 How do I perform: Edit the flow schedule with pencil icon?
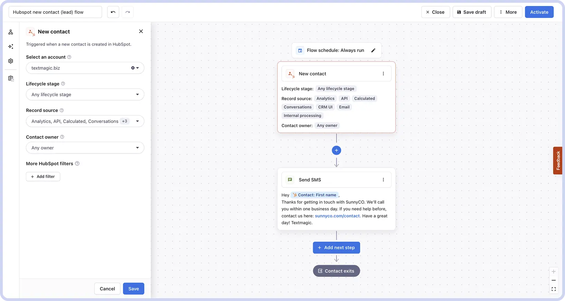(x=373, y=50)
